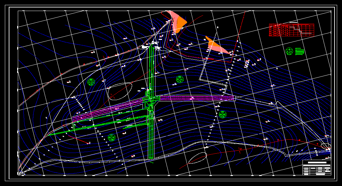Viewport: 342px width, 186px height.
Task: Select the green legend text lines
Action: (300, 52)
